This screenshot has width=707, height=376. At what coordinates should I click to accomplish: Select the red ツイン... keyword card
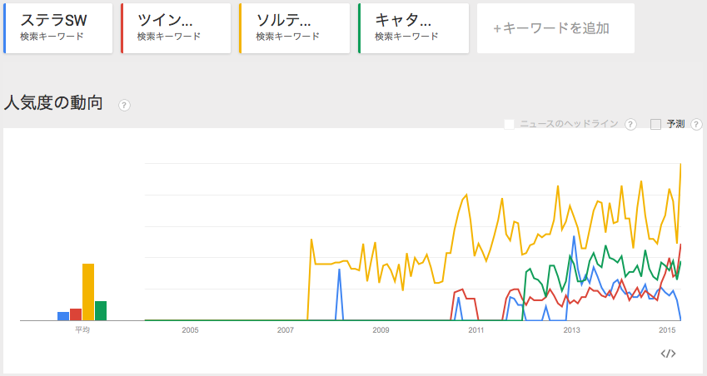tap(176, 28)
